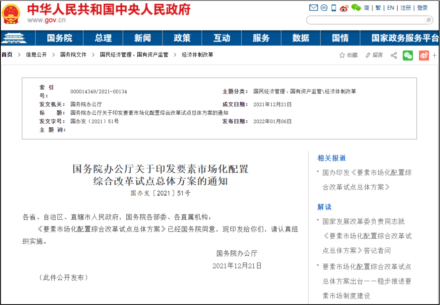This screenshot has height=305, width=440.
Task: Click the comment bubble icon near the email icon
Action: coord(324,7)
